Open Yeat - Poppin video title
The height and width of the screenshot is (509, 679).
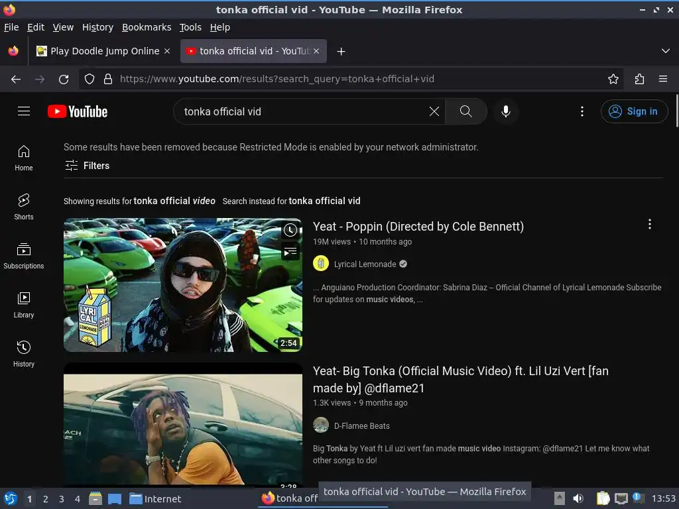tap(418, 227)
